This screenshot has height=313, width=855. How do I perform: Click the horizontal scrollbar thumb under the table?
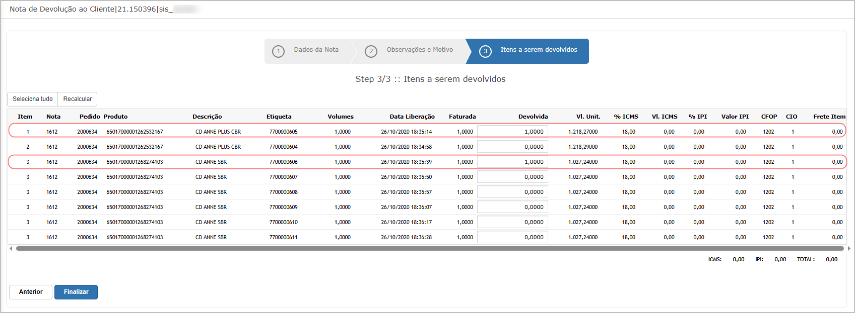[430, 248]
